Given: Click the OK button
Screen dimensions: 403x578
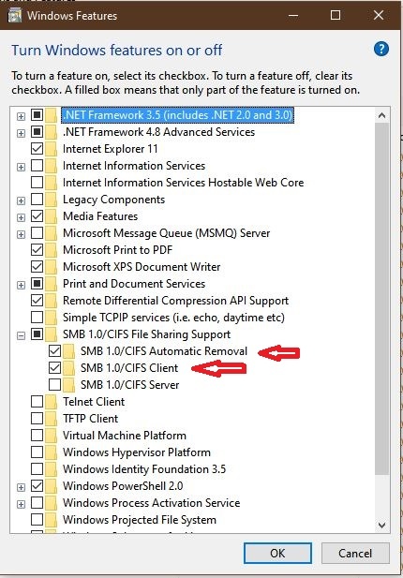Looking at the screenshot, I should point(277,553).
